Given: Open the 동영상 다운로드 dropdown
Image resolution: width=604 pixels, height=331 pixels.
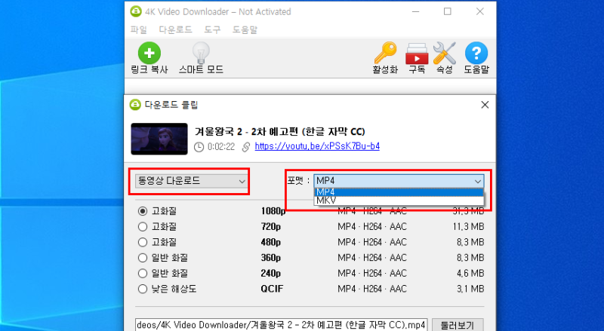Looking at the screenshot, I should [191, 181].
